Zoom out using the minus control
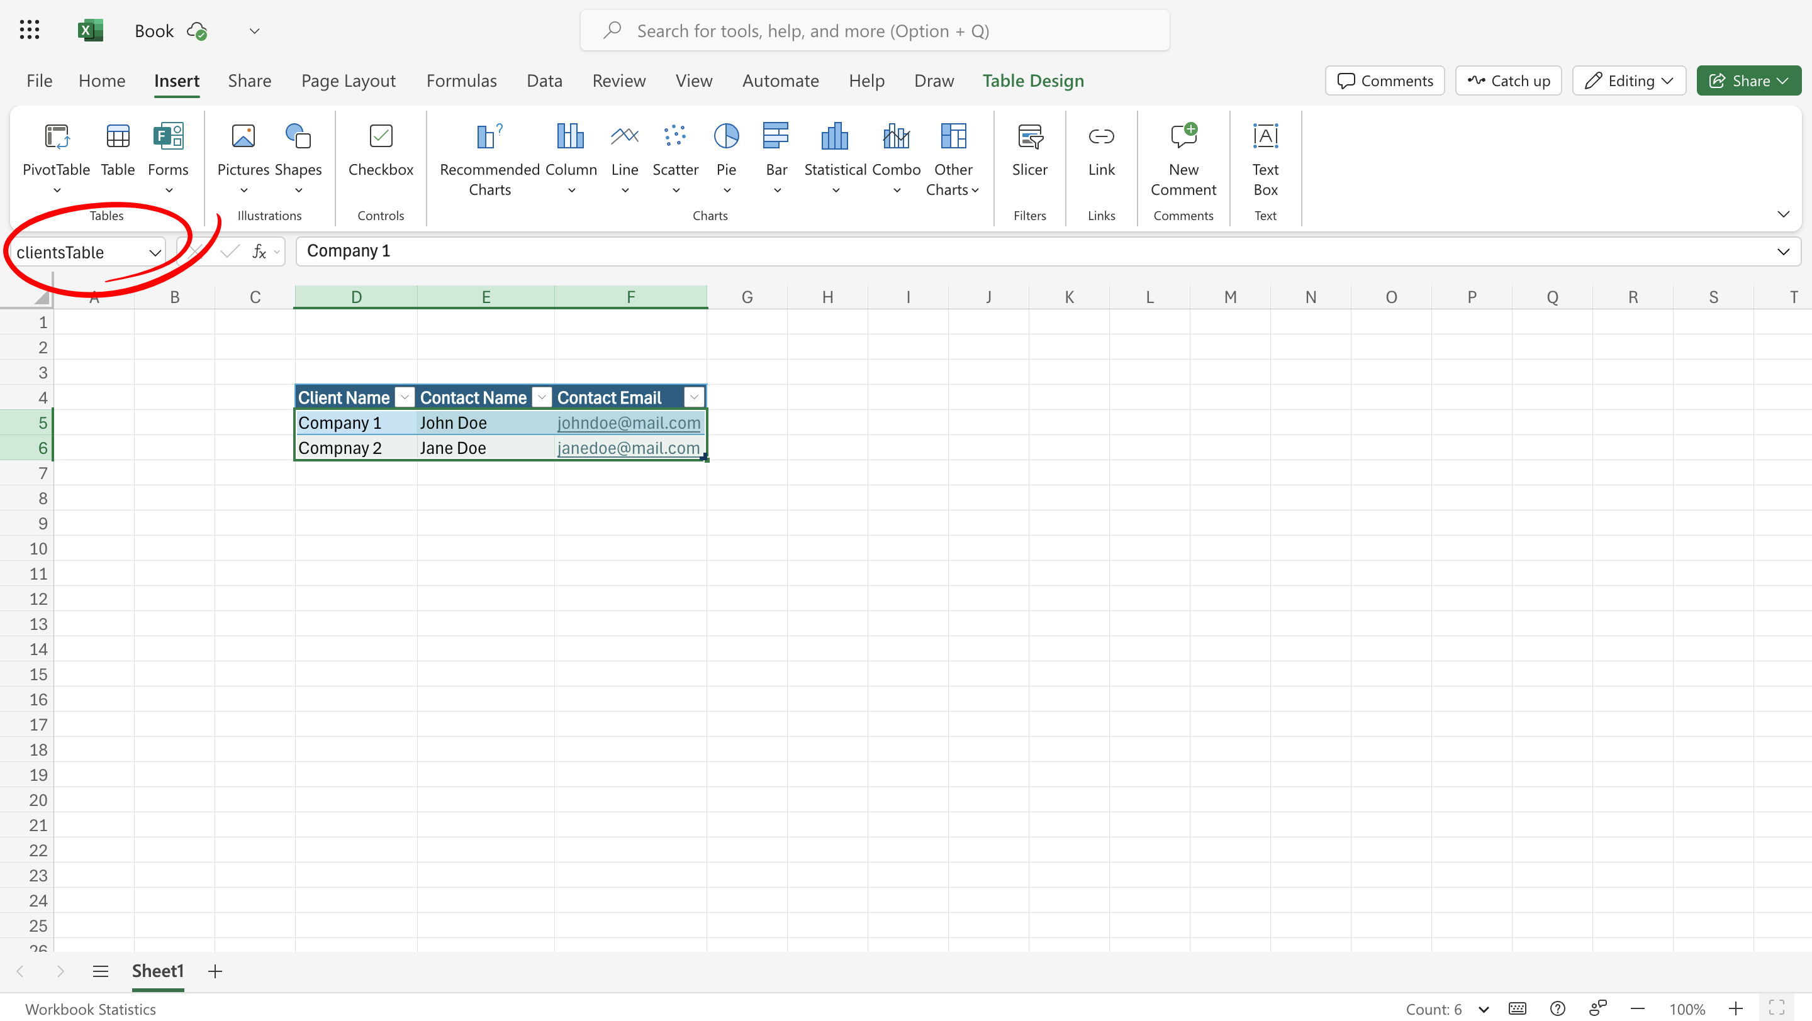 point(1638,1008)
